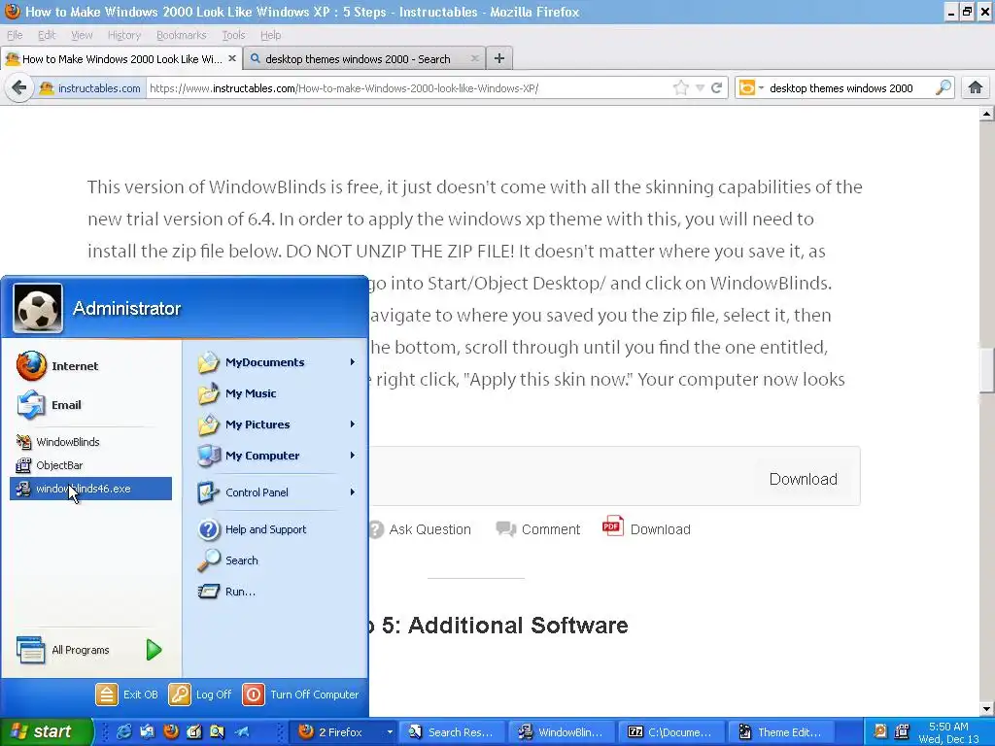Expand MyDocuments submenu arrow
Viewport: 995px width, 746px height.
[x=352, y=362]
